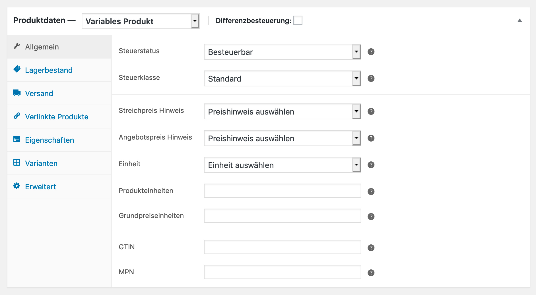Image resolution: width=536 pixels, height=295 pixels.
Task: Open the Erweitert tab
Action: [59, 187]
